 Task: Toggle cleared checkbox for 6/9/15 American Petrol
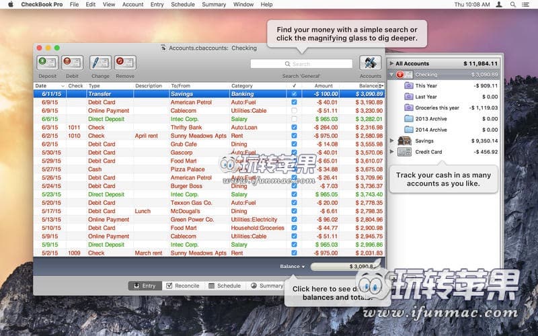pos(294,102)
